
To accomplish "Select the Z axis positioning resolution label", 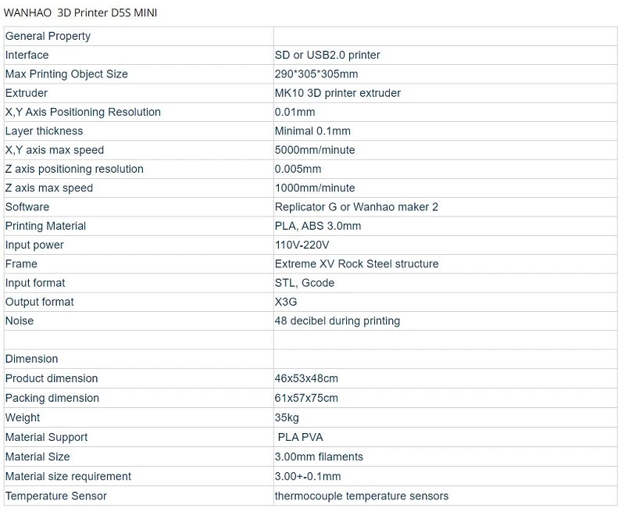I will pos(74,169).
